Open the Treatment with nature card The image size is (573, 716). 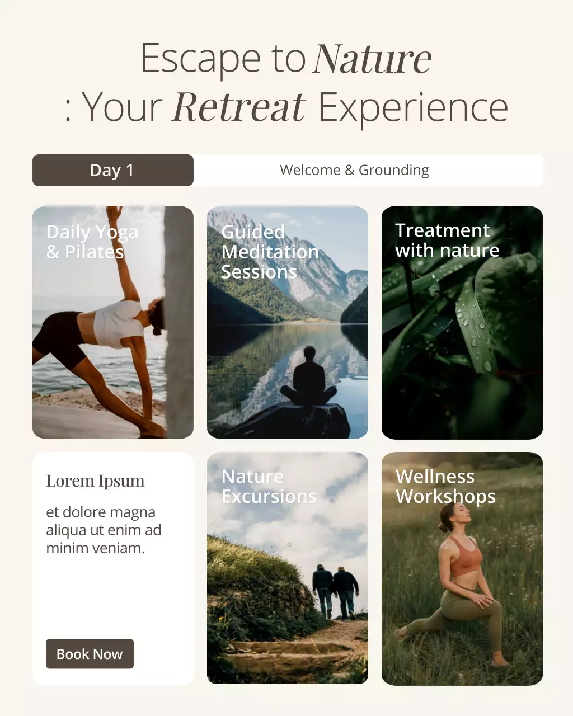[462, 322]
